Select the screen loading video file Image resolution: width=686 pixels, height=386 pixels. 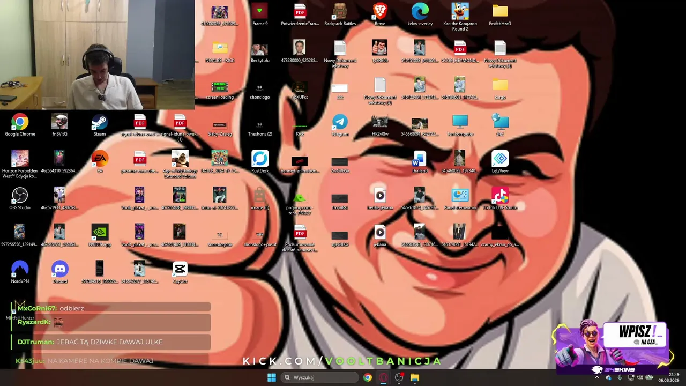(220, 89)
